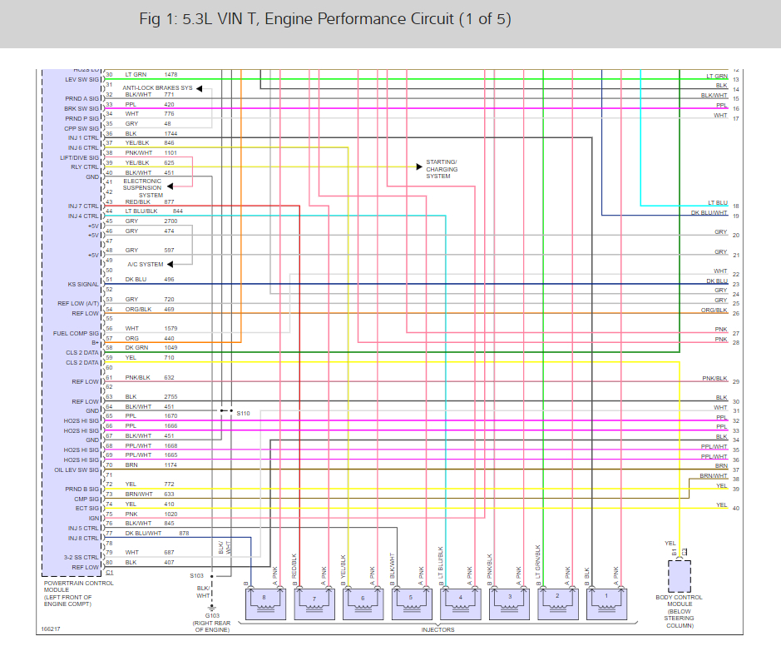The width and height of the screenshot is (781, 651).
Task: Click the A/C System arrow
Action: (x=171, y=264)
